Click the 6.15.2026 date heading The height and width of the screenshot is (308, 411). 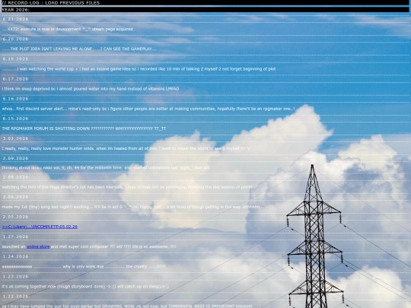(15, 119)
